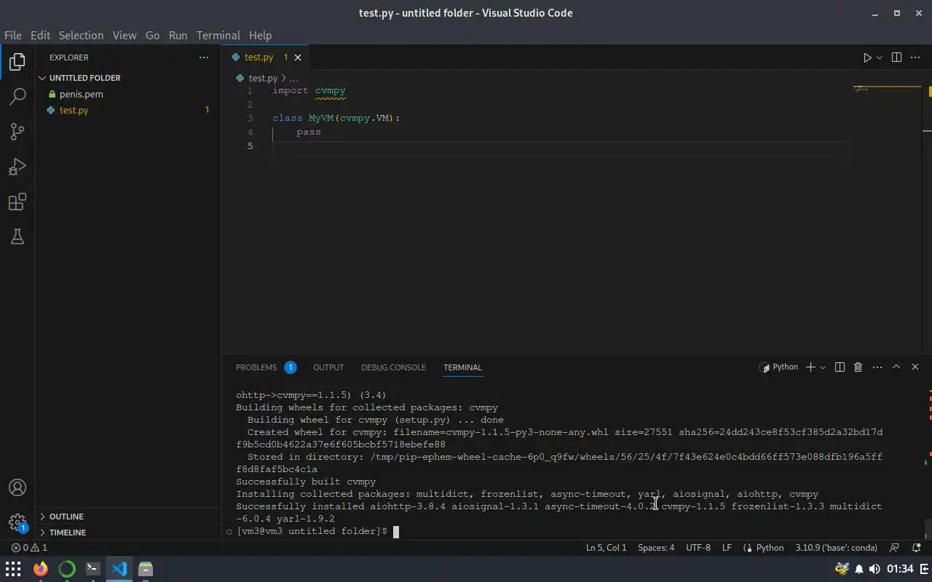The height and width of the screenshot is (582, 932).
Task: Select the Python terminal label in panel
Action: 778,367
